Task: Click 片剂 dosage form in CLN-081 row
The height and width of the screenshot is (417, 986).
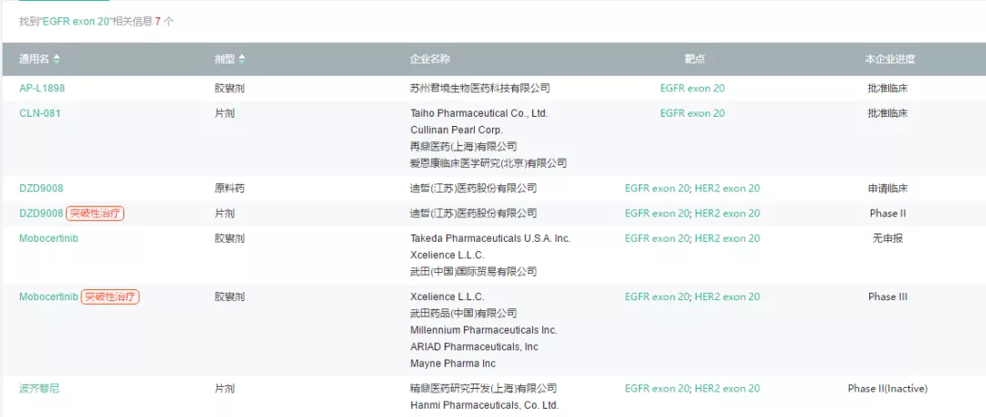Action: click(x=225, y=113)
